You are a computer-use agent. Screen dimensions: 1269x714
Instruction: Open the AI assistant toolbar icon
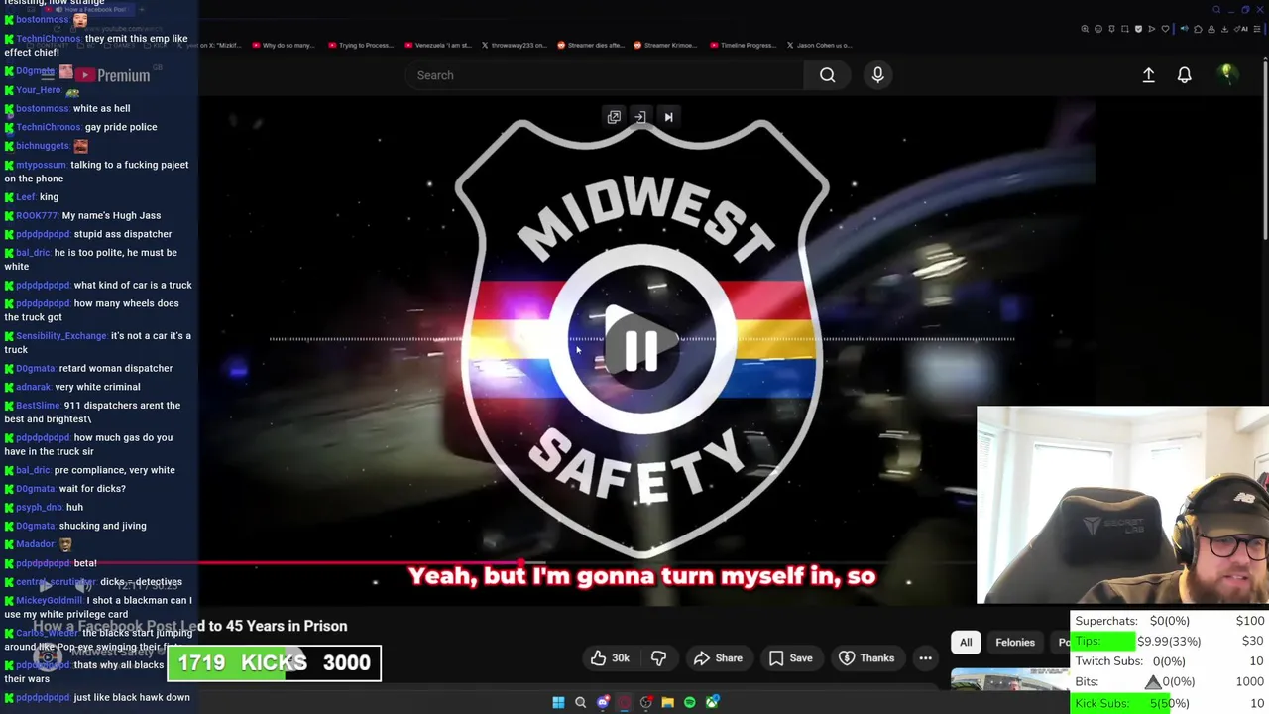pyautogui.click(x=1241, y=29)
